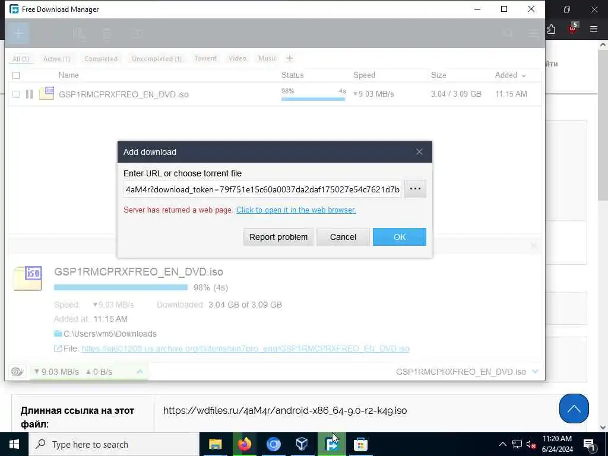Sort downloads by Status column
The image size is (608, 456).
pos(292,75)
